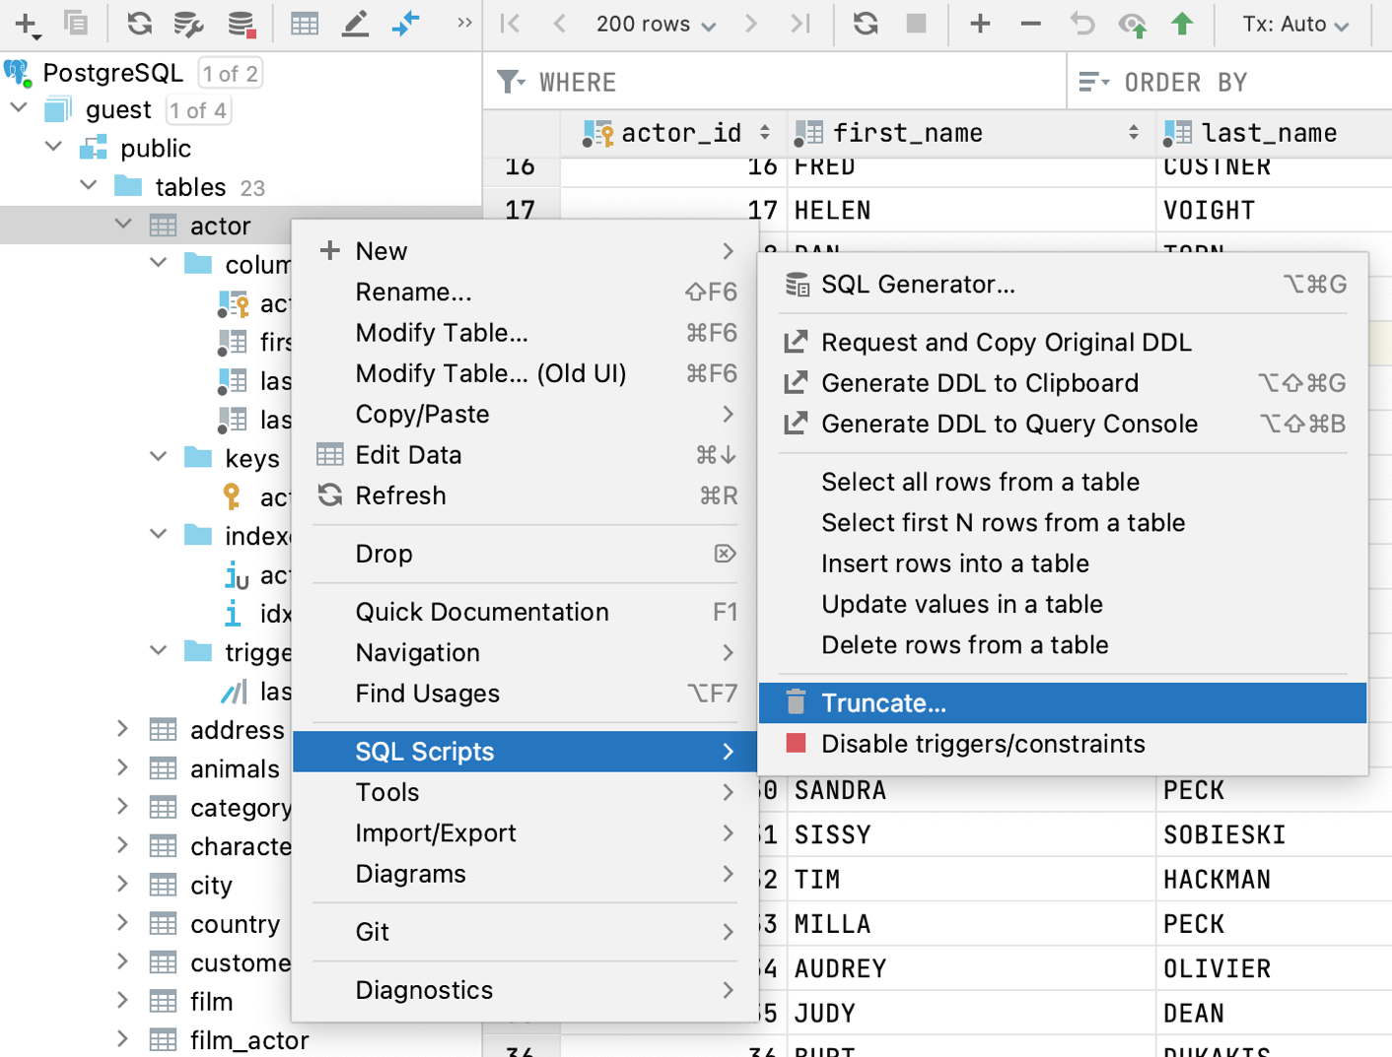Open table data with the grid icon

pyautogui.click(x=304, y=23)
